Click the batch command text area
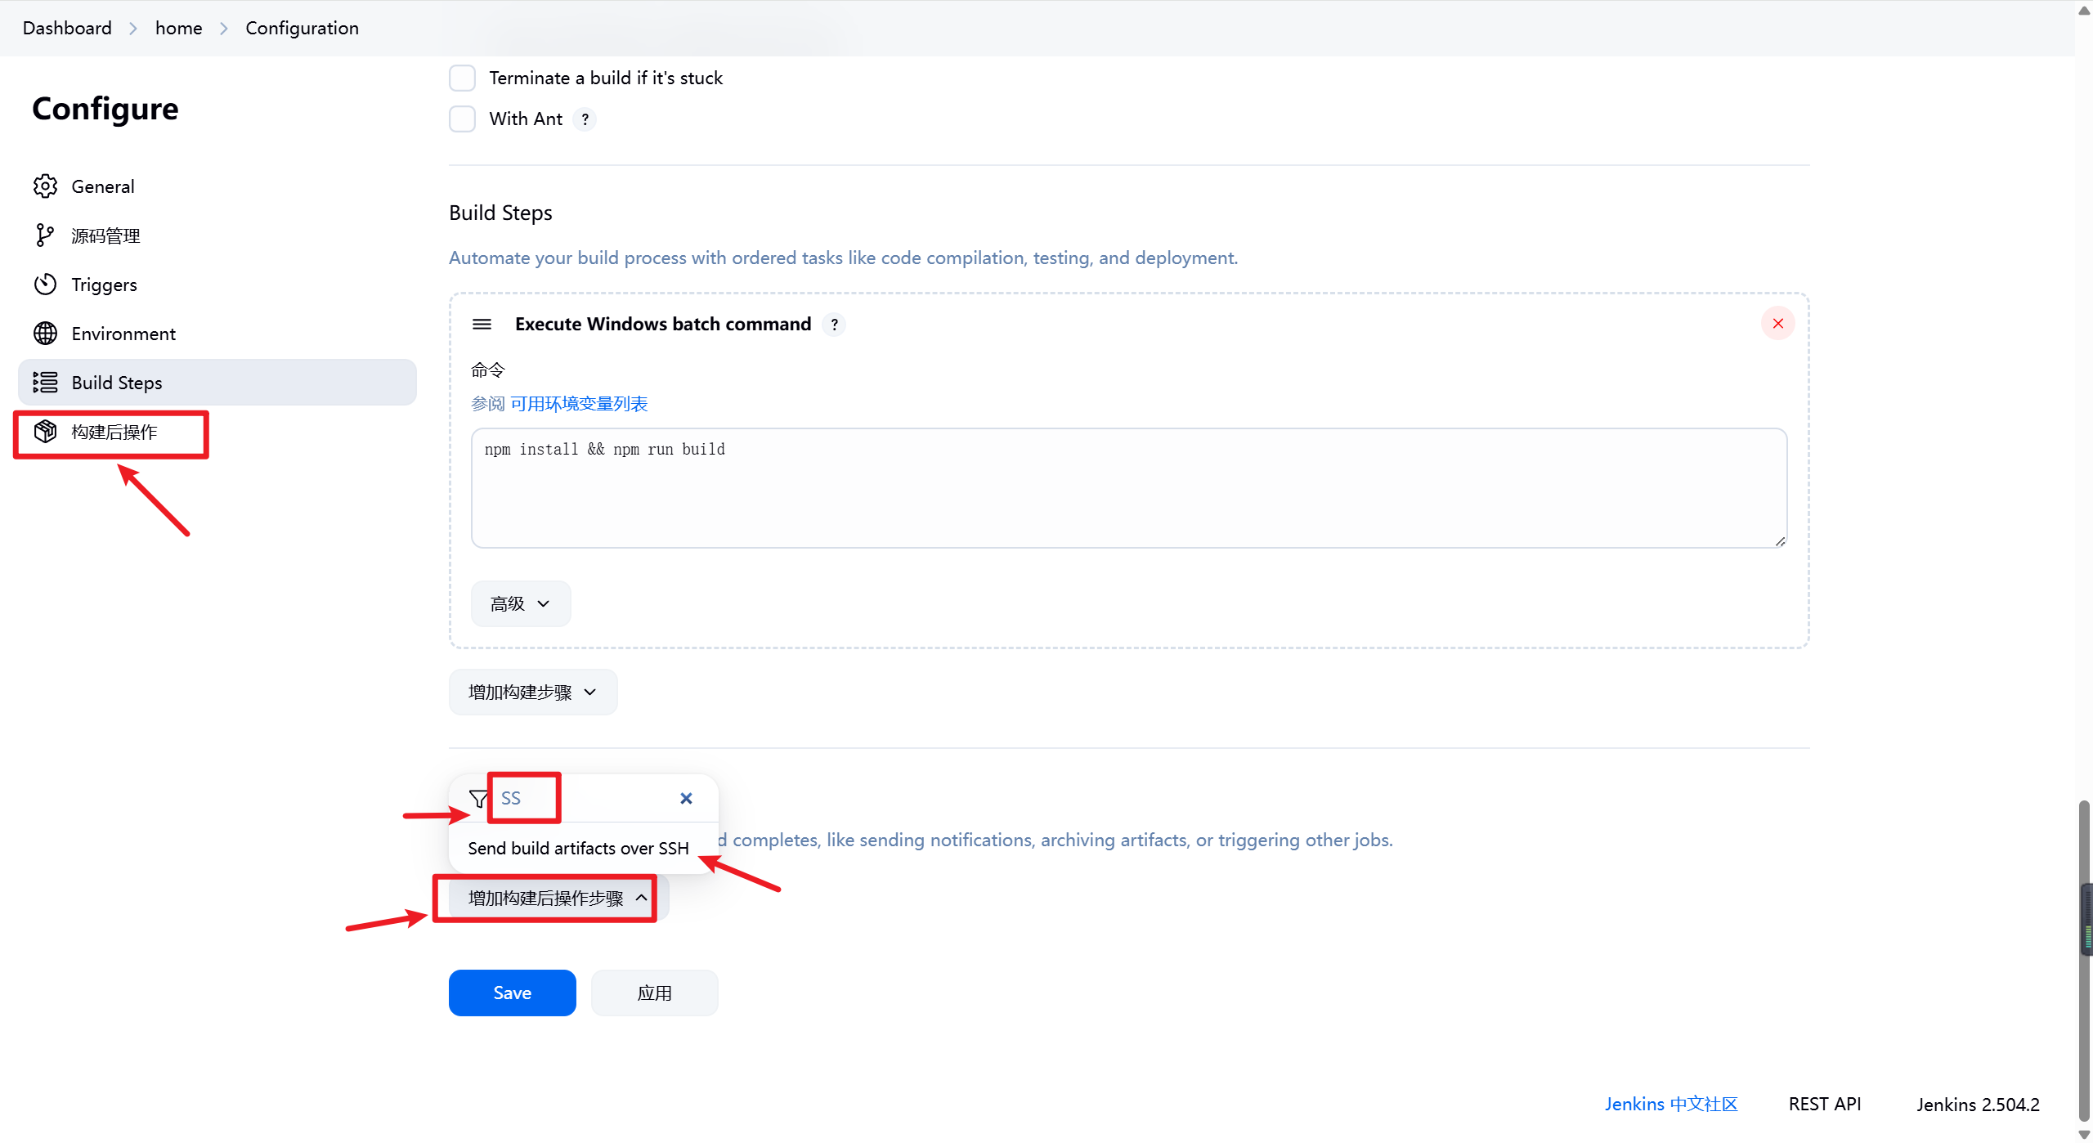Screen dimensions: 2093x1143 click(x=1128, y=488)
